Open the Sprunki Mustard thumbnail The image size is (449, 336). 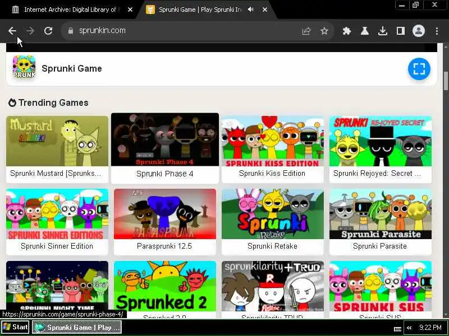pos(57,141)
